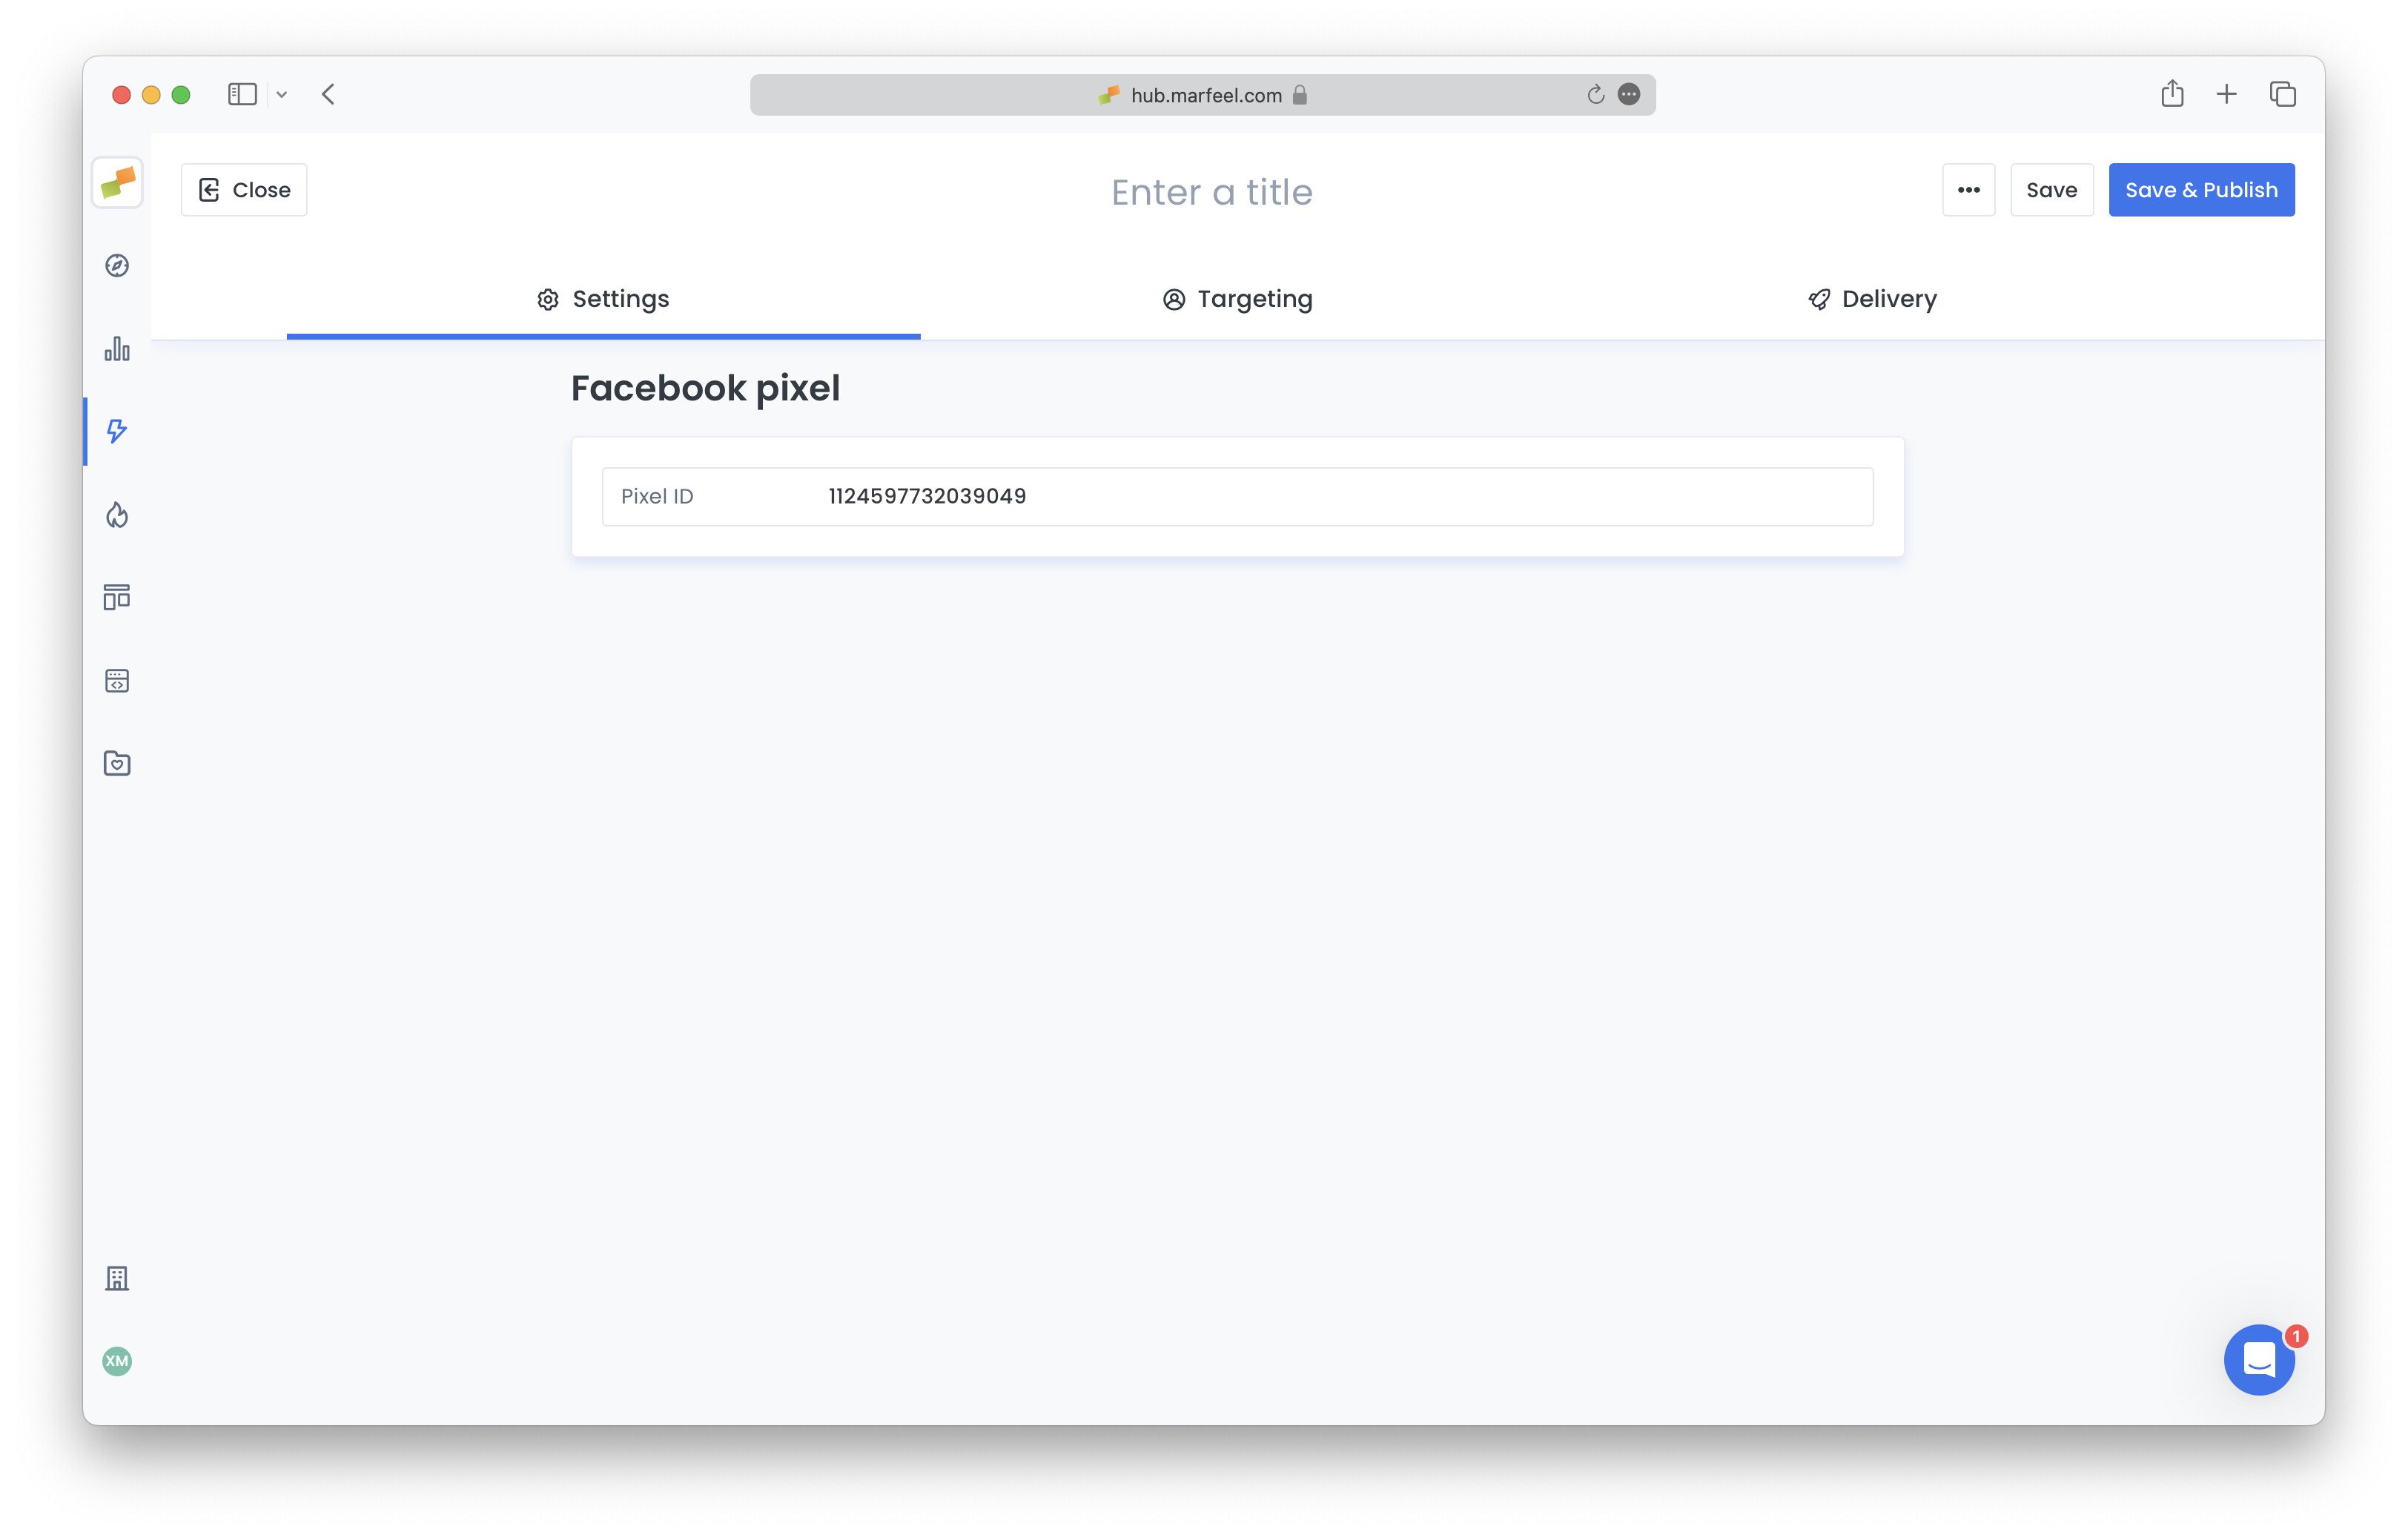Image resolution: width=2408 pixels, height=1535 pixels.
Task: Open the more options ellipsis menu
Action: click(x=1968, y=189)
